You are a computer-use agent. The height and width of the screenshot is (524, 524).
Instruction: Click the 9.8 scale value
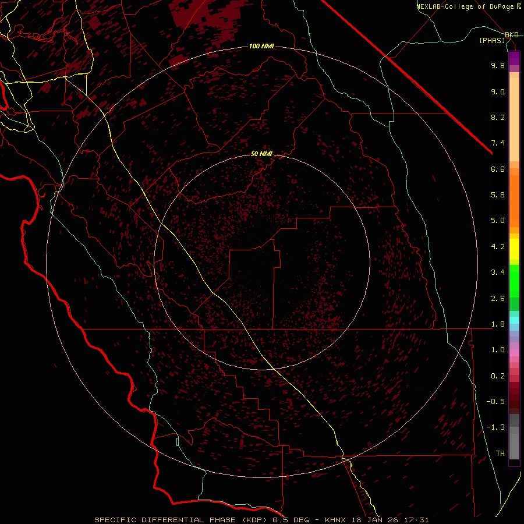point(498,65)
